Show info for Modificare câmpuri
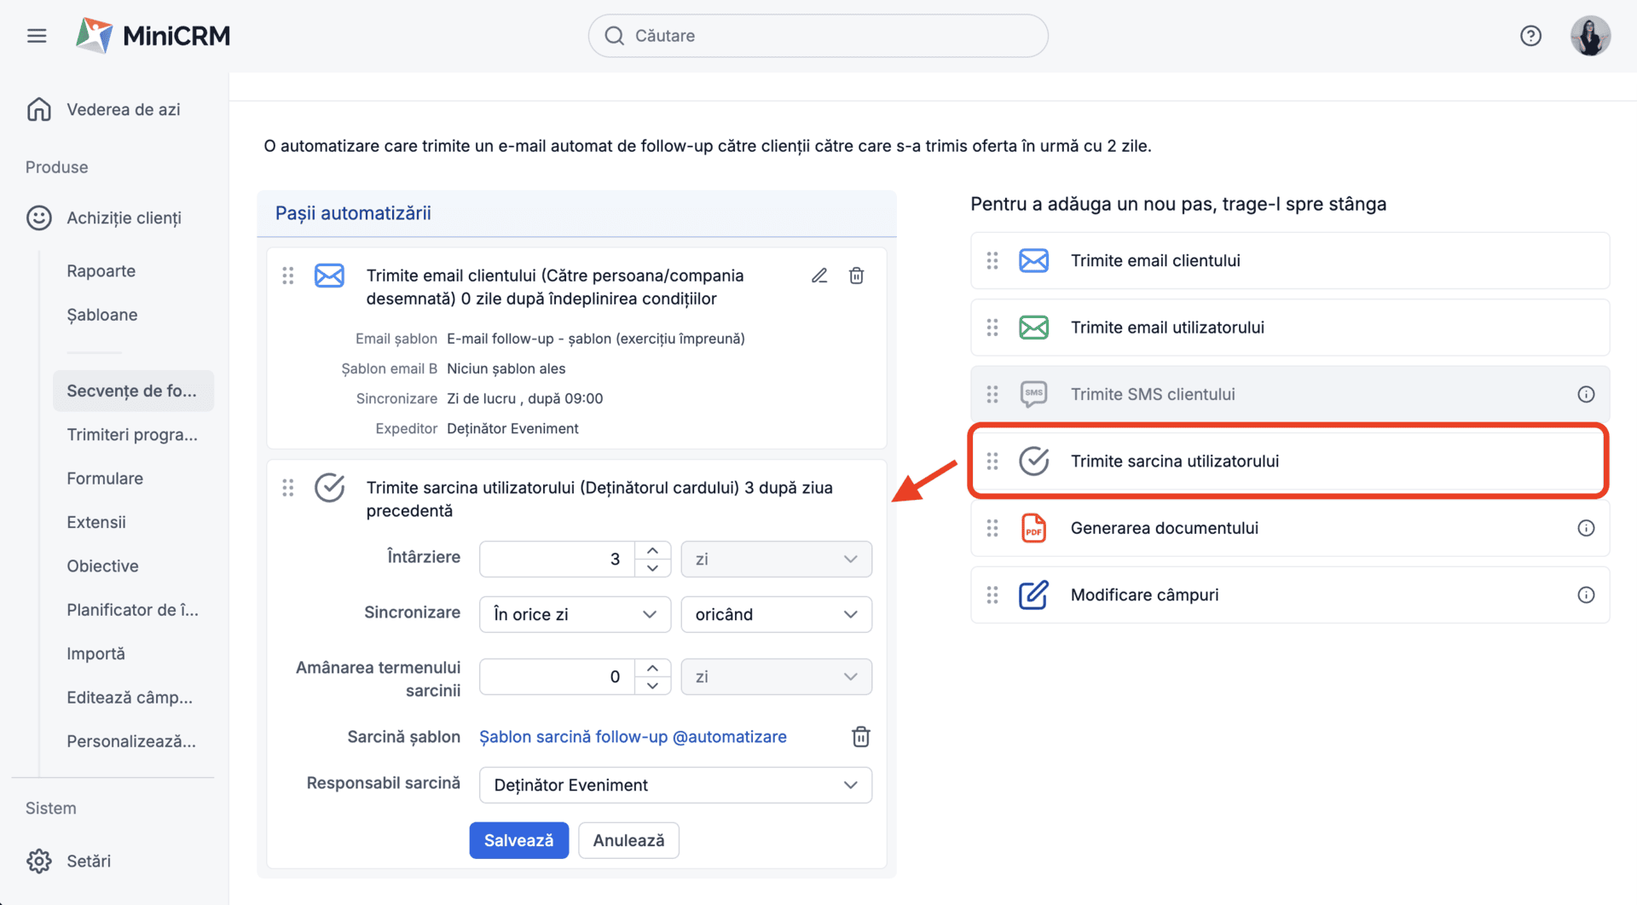Image resolution: width=1637 pixels, height=905 pixels. tap(1586, 595)
